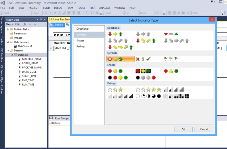The height and width of the screenshot is (149, 227).
Task: Select Directional category in dialog list
Action: tap(89, 29)
